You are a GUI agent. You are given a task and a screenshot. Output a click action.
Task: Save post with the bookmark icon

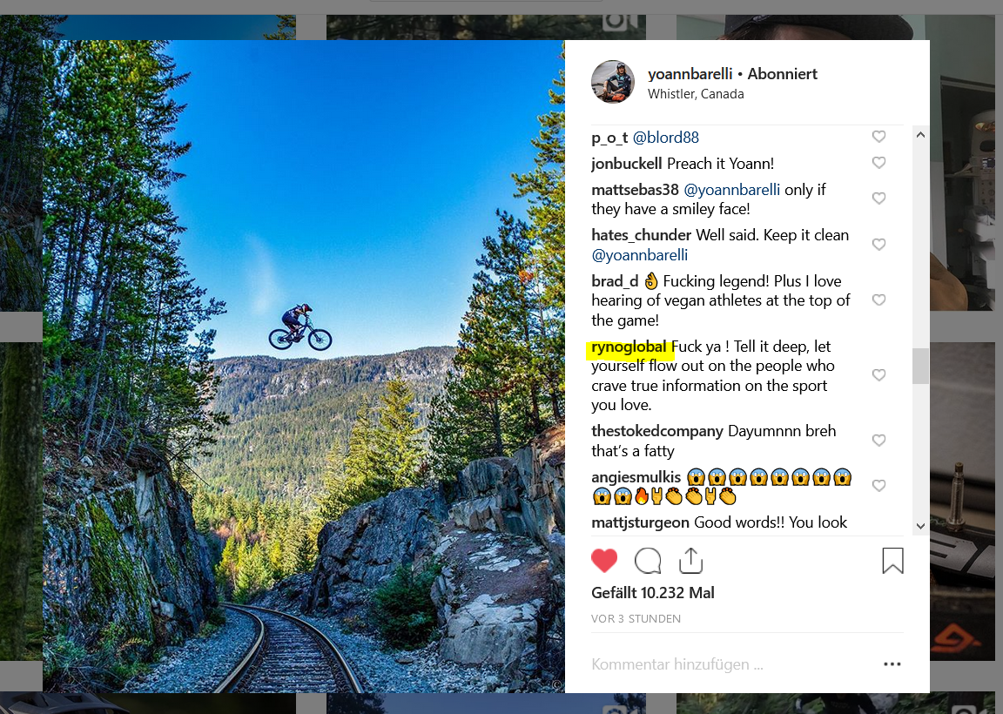(892, 561)
